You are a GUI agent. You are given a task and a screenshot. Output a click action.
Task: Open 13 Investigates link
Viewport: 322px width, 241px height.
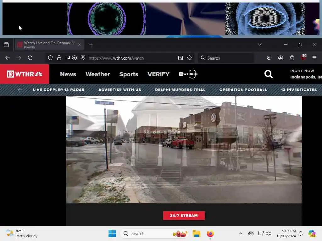pyautogui.click(x=299, y=90)
